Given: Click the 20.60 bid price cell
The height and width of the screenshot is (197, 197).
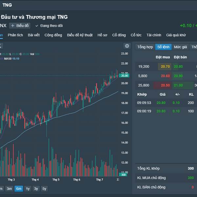Looking at the screenshot, I should point(165,76).
